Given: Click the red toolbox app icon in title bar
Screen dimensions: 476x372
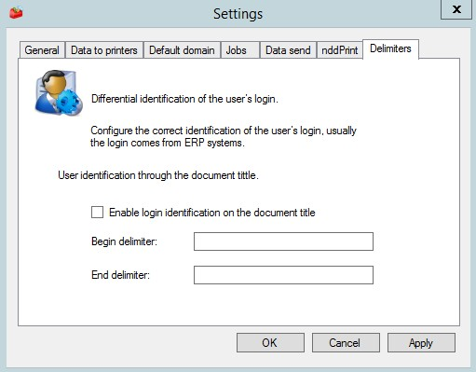Looking at the screenshot, I should 16,12.
